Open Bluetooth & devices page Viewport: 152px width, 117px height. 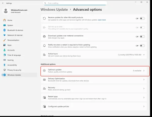tap(19, 30)
